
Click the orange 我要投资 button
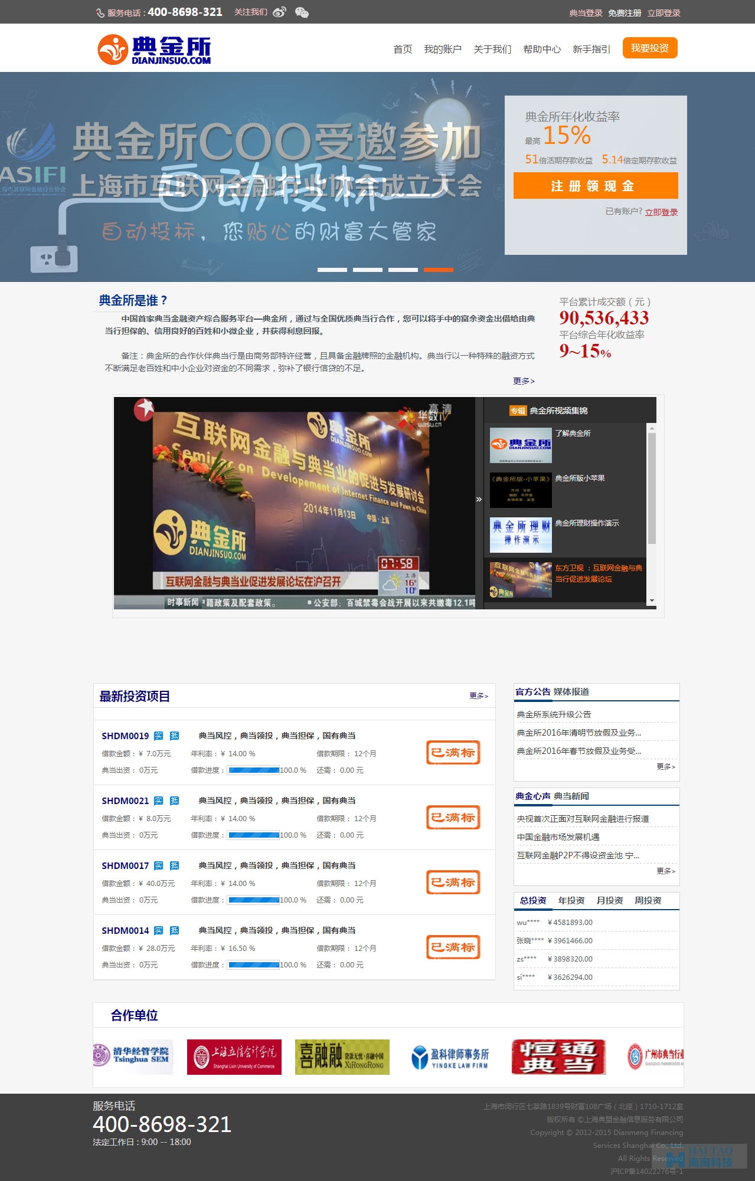tap(650, 48)
